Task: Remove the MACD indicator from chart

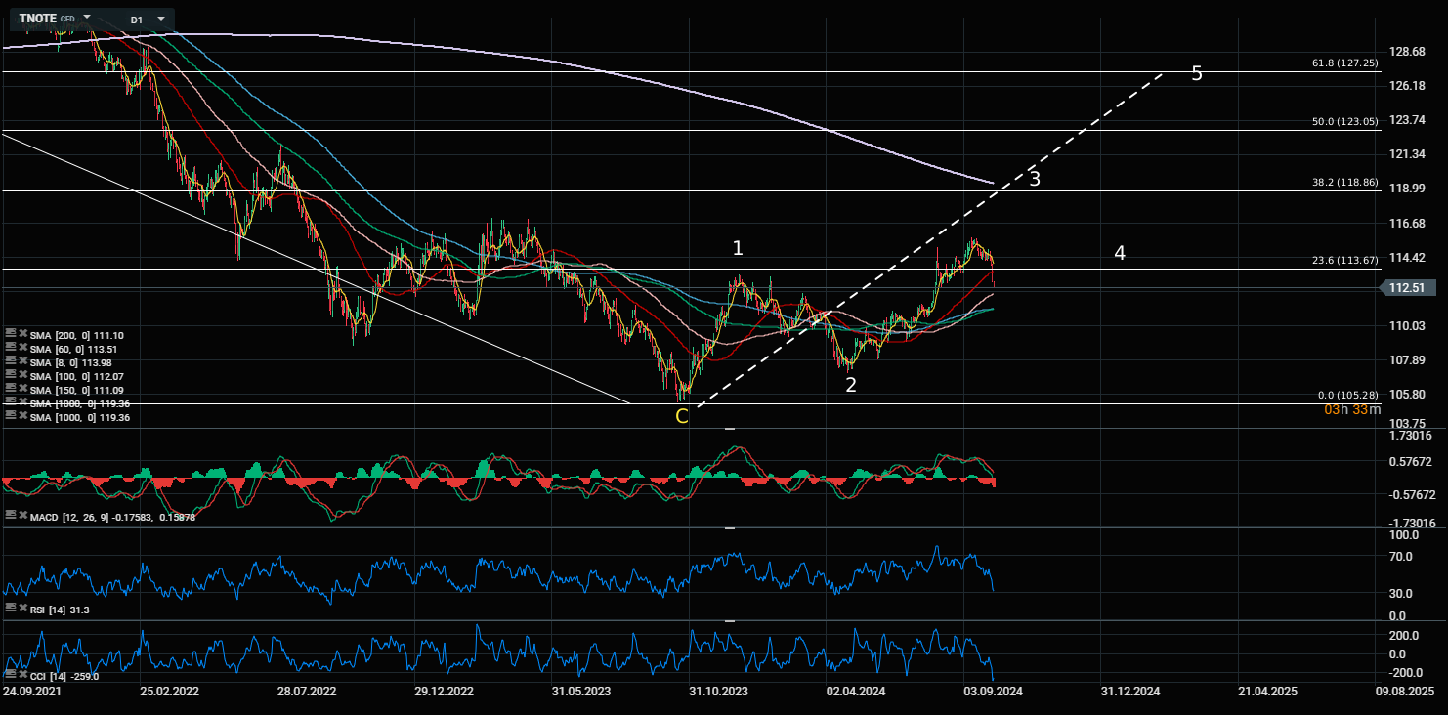Action: coord(21,515)
